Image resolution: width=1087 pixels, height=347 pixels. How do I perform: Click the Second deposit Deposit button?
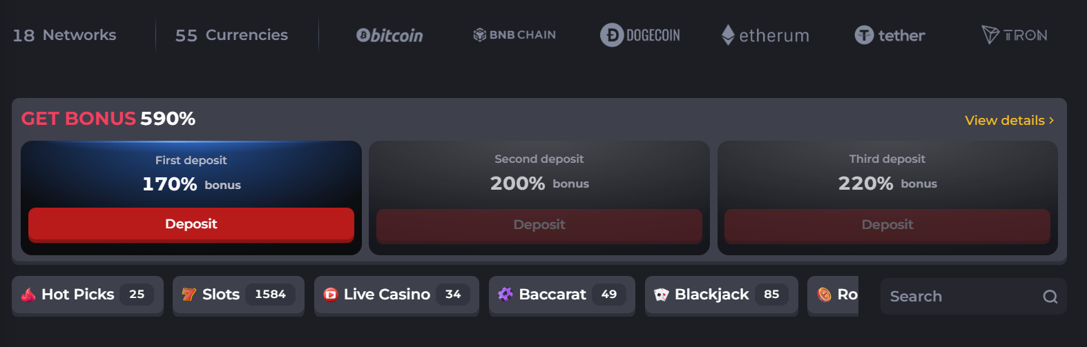[539, 226]
